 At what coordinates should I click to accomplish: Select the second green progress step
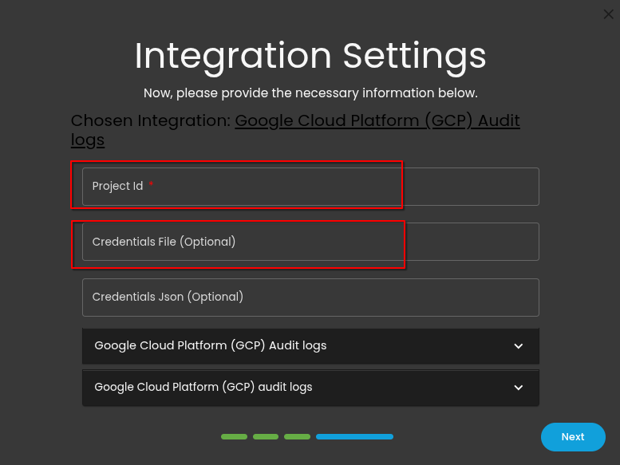pyautogui.click(x=266, y=437)
